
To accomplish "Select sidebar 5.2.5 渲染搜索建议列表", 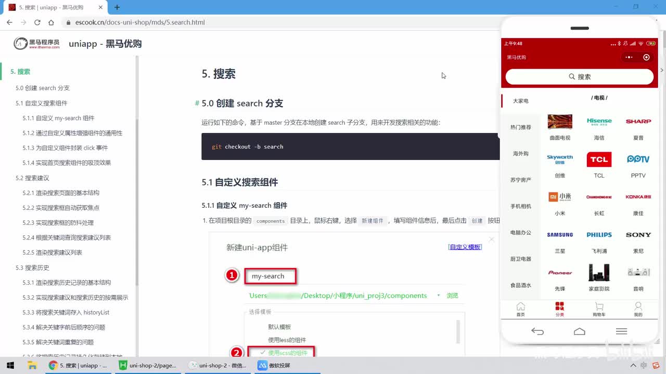I will tap(52, 252).
